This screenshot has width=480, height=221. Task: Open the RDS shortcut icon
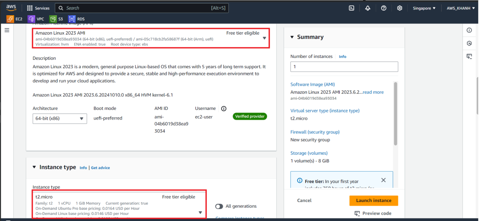coord(72,19)
